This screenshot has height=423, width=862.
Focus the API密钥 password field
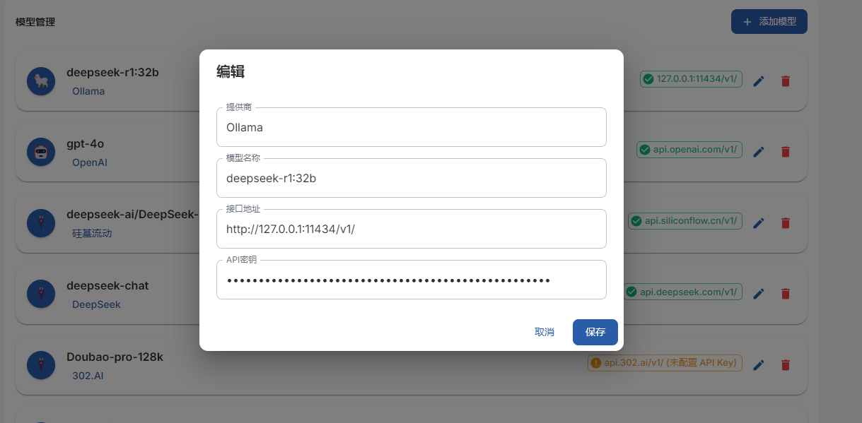point(412,280)
